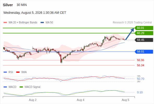Click the 58.01 pivot price tag
Viewport: 154px width, 104px height.
144,51
